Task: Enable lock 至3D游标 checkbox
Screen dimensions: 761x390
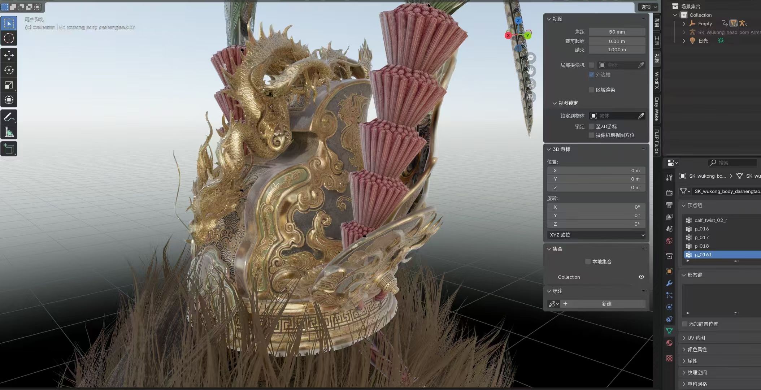Action: click(591, 126)
